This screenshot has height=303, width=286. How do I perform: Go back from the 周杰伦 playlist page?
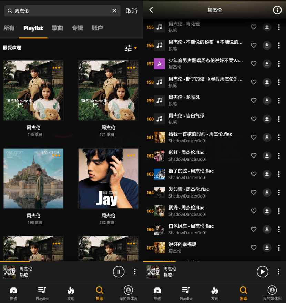[151, 10]
